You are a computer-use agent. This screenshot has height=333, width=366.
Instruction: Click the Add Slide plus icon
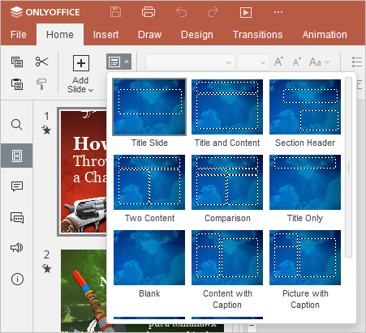[x=81, y=63]
